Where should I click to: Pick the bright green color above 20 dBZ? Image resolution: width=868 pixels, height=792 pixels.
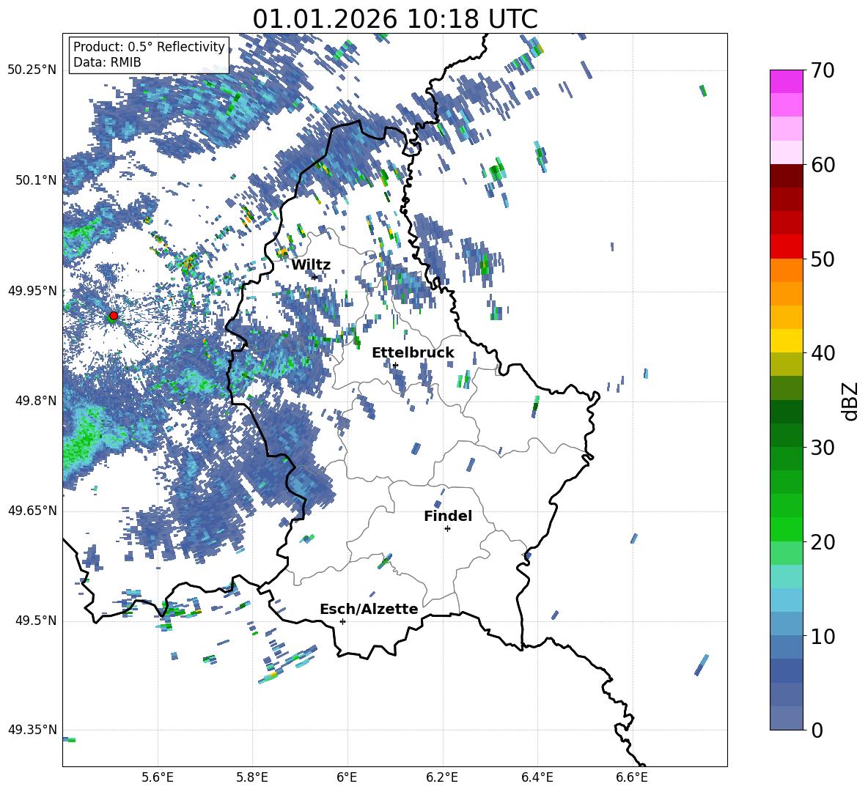point(786,529)
